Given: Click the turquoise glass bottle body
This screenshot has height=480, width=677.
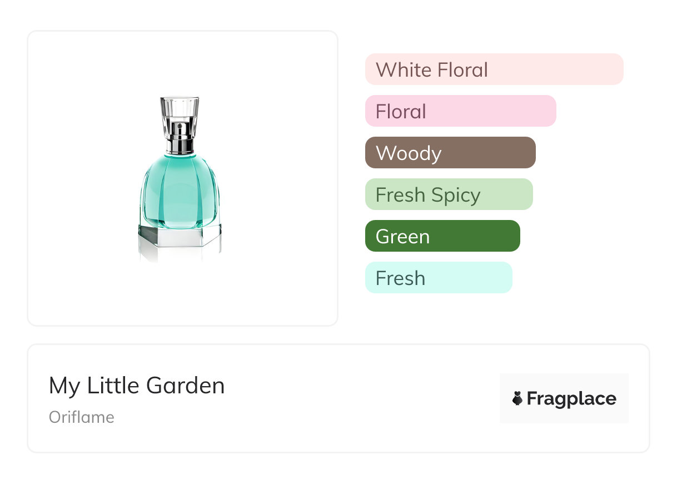Looking at the screenshot, I should [180, 192].
